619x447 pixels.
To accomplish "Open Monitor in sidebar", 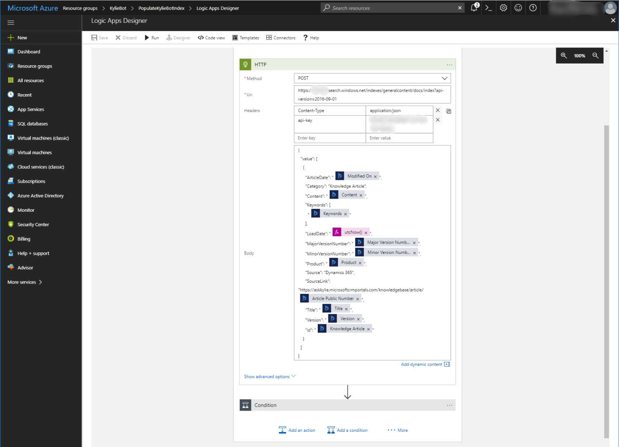I will [26, 210].
